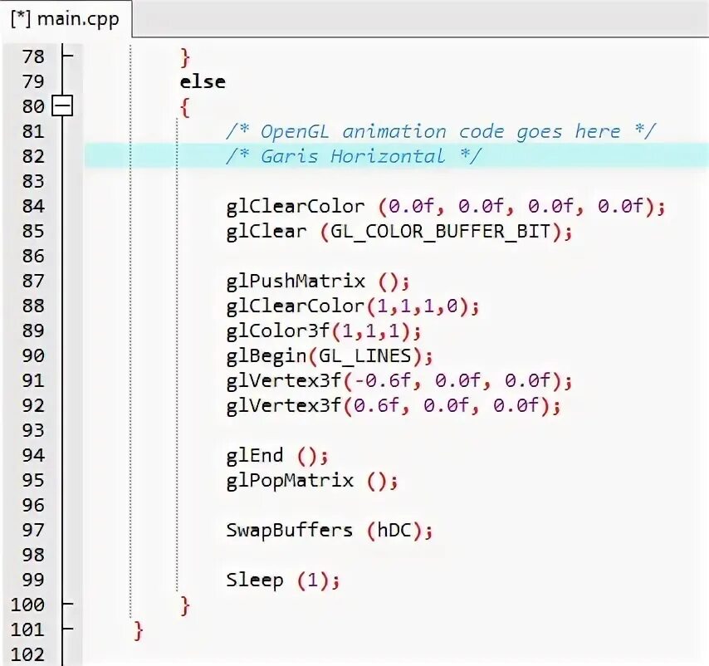
Task: Click SwapBuffers (hDC) statement
Action: [x=330, y=530]
